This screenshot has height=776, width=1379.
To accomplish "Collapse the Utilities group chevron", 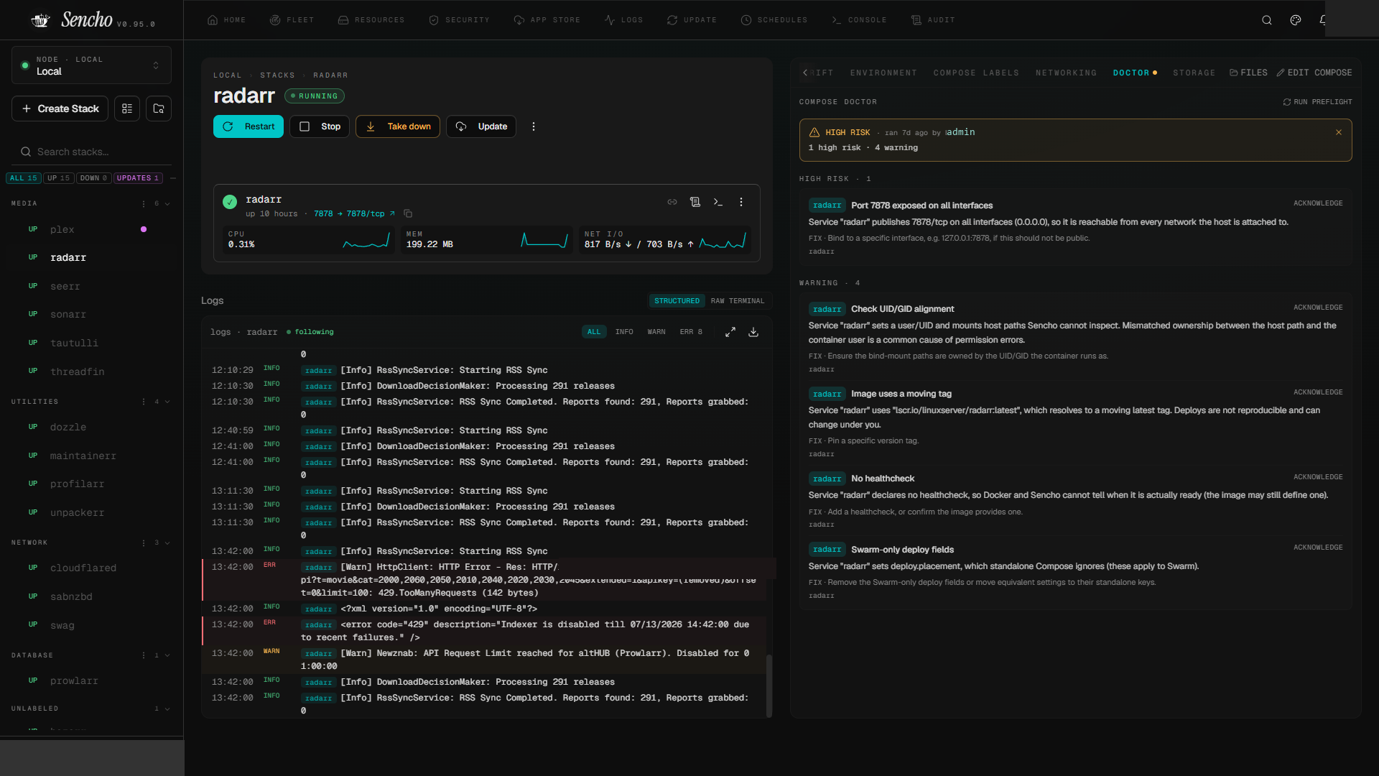I will click(x=167, y=402).
